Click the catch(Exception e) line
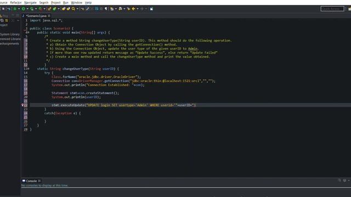The image size is (351, 197). click(x=62, y=113)
